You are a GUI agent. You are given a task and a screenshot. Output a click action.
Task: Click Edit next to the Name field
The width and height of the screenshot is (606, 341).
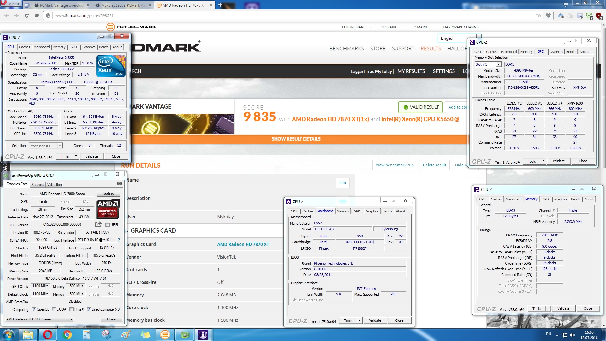342,183
